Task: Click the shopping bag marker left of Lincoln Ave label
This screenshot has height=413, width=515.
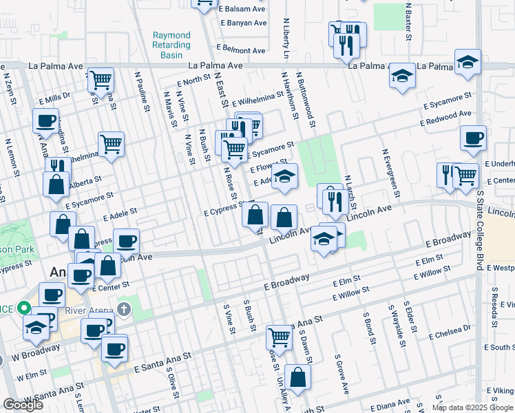Action: 284,218
